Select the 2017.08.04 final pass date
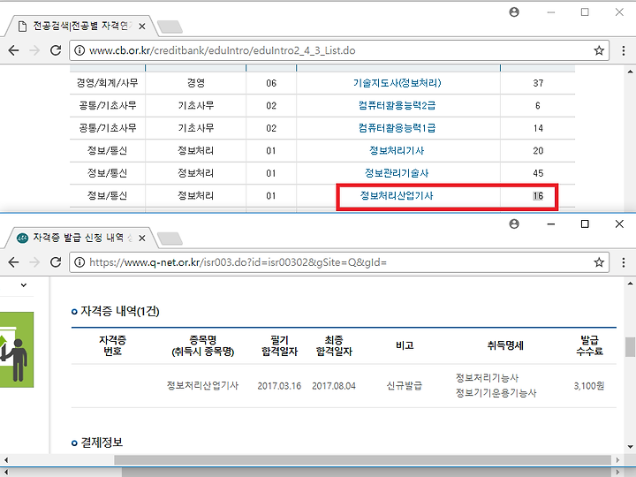This screenshot has height=477, width=636. [x=334, y=386]
